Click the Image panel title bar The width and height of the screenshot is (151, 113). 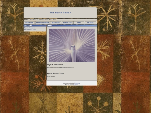(x=72, y=25)
